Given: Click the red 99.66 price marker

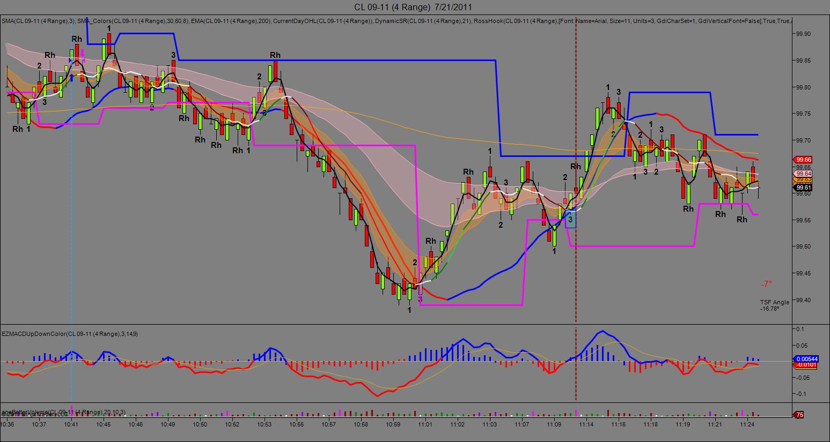Looking at the screenshot, I should tap(803, 160).
